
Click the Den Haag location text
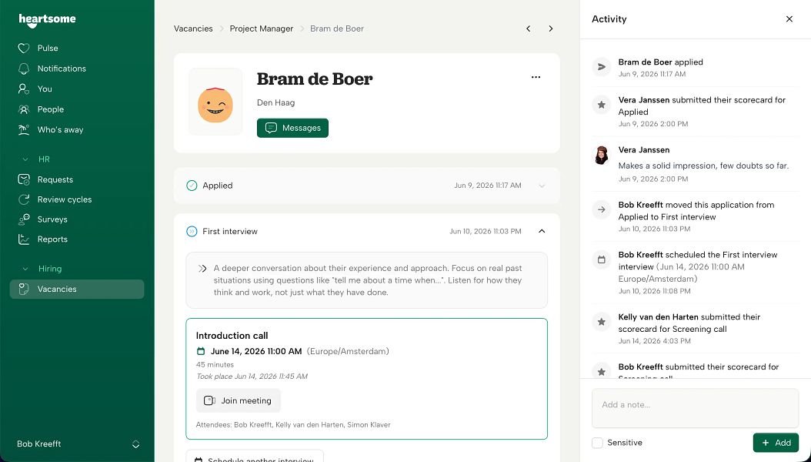click(x=275, y=103)
